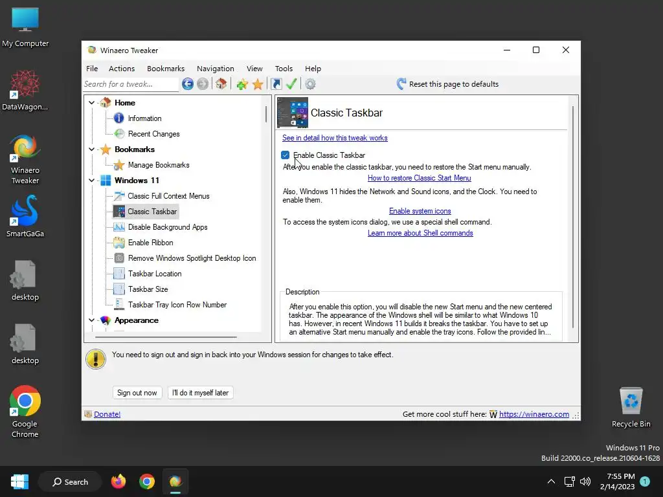Screen dimensions: 663x497
Task: Show hidden tray icons chevron
Action: pyautogui.click(x=551, y=481)
